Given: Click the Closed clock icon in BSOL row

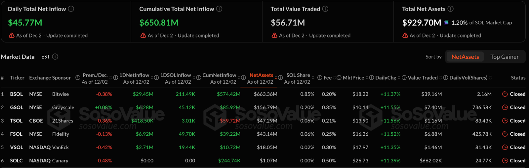Looking at the screenshot, I should click(505, 94).
